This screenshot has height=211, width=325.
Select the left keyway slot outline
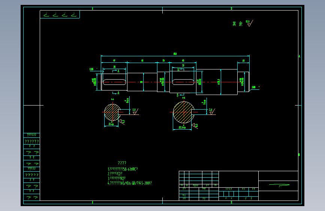tap(114, 82)
